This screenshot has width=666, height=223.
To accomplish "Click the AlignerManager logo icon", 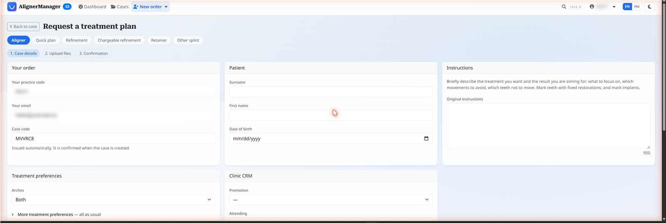I will point(12,7).
